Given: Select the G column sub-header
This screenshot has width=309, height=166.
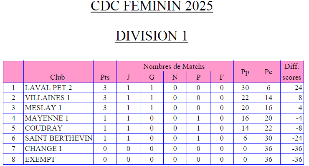Looking at the screenshot, I should click(x=152, y=77).
